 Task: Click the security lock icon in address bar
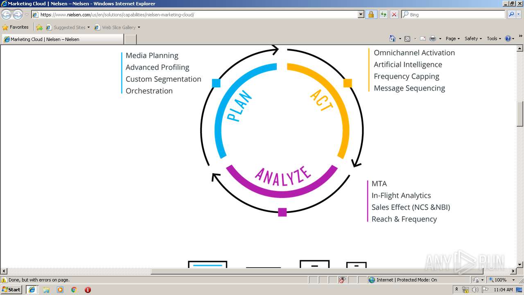pyautogui.click(x=371, y=14)
